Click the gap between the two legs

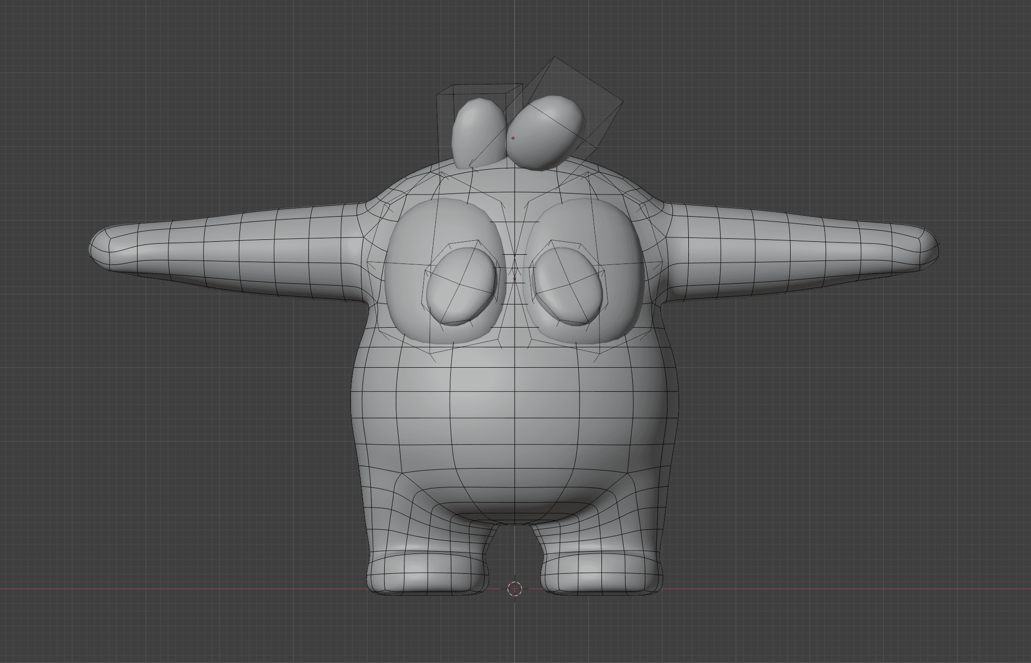point(515,555)
